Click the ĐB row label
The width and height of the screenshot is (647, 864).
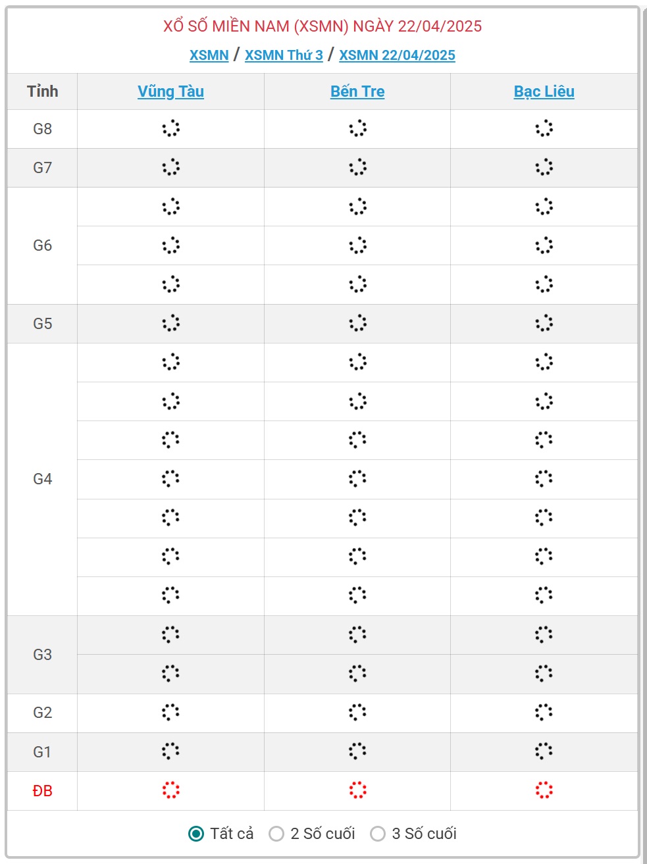tap(42, 791)
